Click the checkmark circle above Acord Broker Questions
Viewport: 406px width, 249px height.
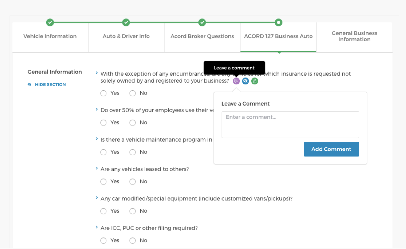[x=202, y=22]
